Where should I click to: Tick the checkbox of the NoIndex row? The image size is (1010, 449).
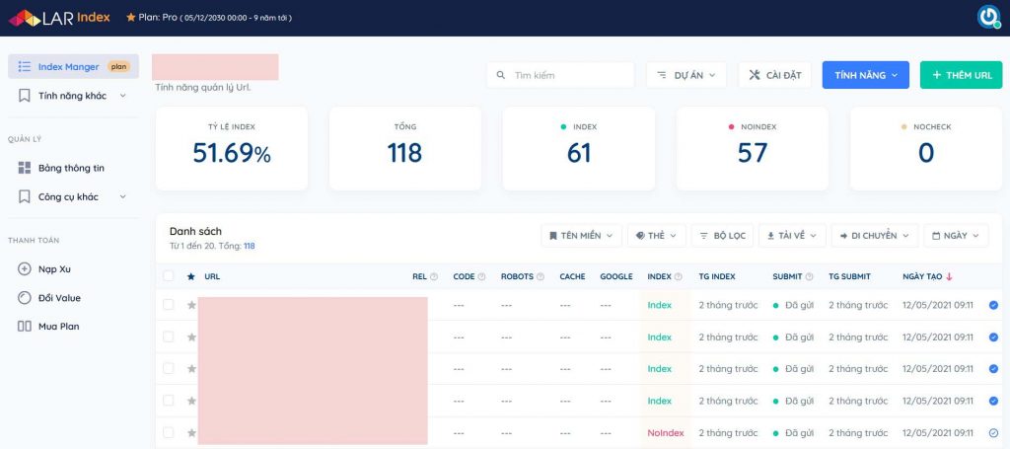pyautogui.click(x=168, y=432)
